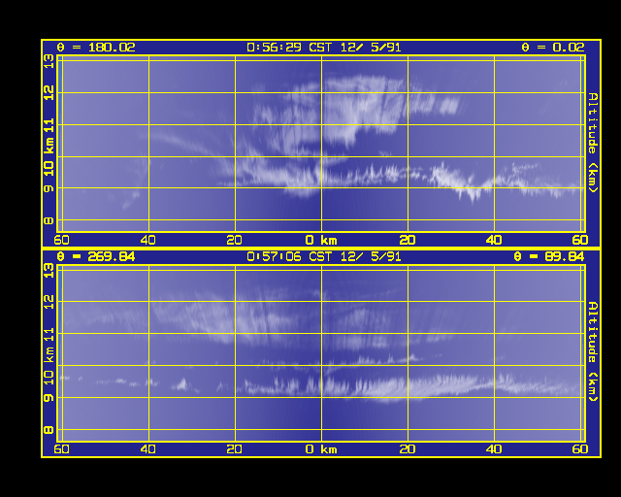
Task: Select the upper plot's Altitude (km) axis title
Action: [592, 143]
